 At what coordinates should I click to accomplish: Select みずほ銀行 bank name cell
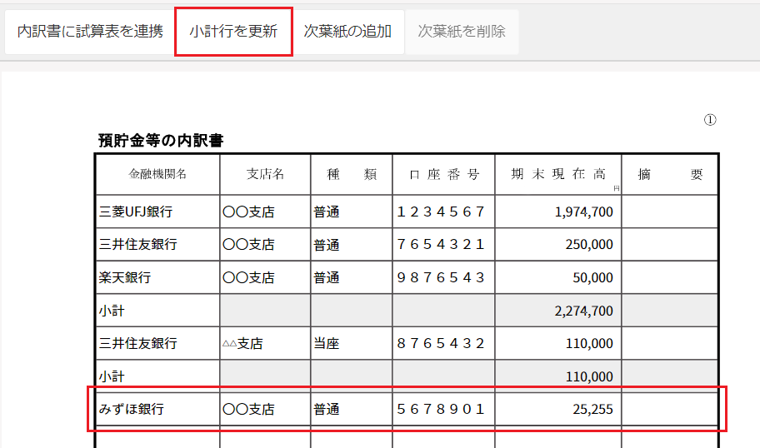click(158, 409)
